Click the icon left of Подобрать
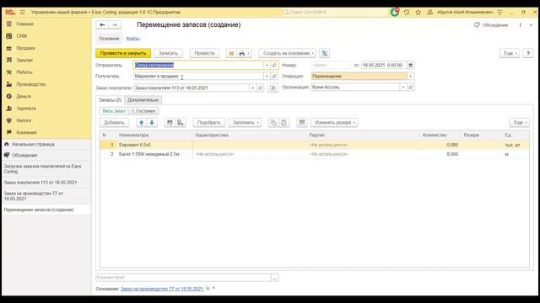Screen dimensions: 540x303 pyautogui.click(x=180, y=123)
